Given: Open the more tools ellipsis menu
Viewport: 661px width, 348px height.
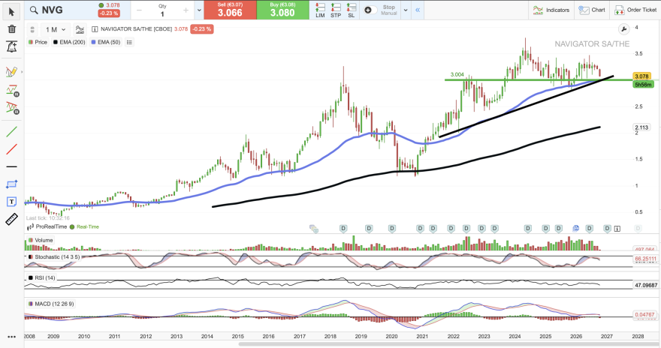Looking at the screenshot, I should pyautogui.click(x=11, y=337).
